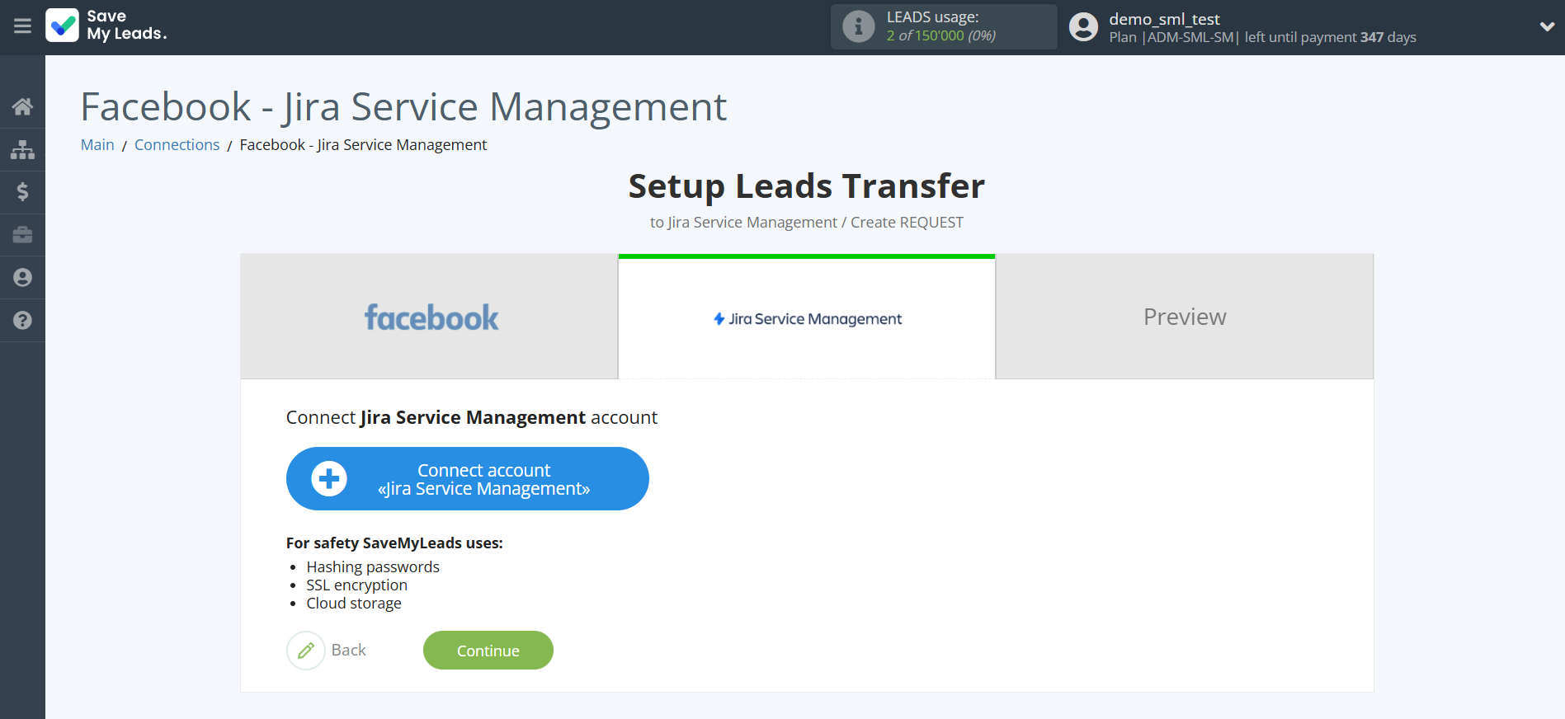Open help question mark icon in sidebar
The width and height of the screenshot is (1565, 719).
pos(22,321)
